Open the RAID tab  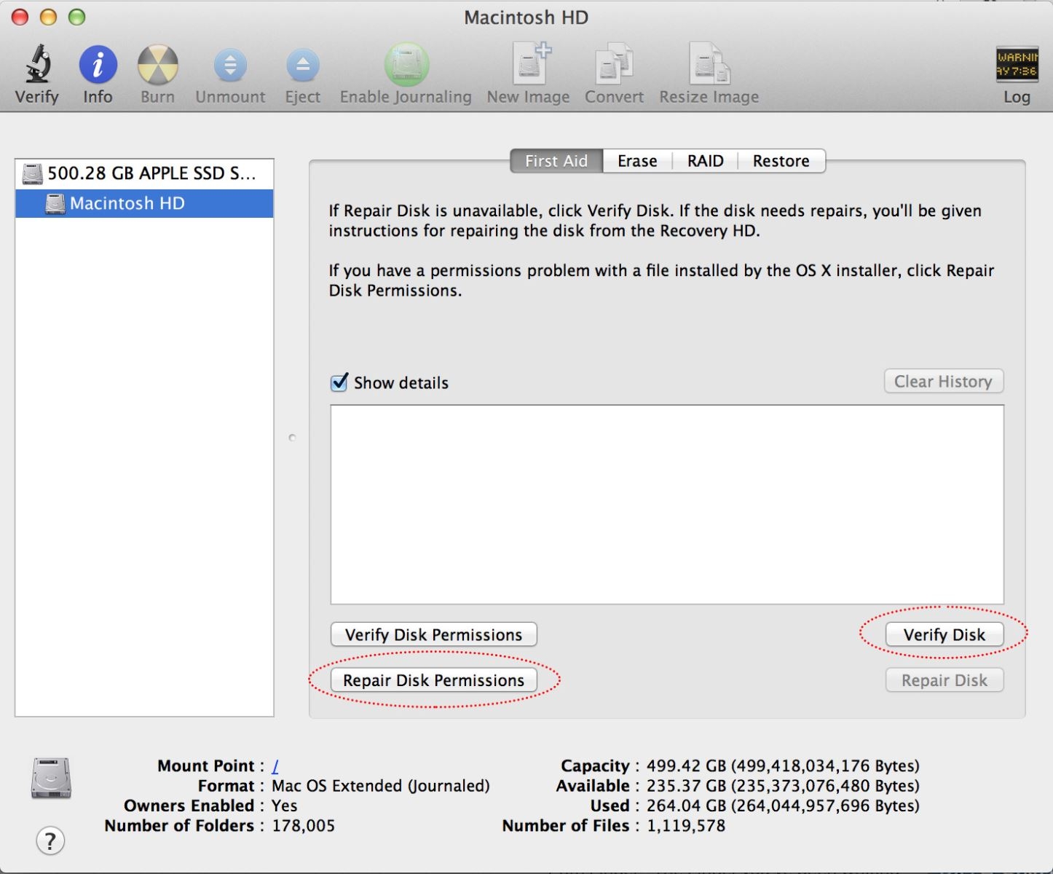point(704,161)
